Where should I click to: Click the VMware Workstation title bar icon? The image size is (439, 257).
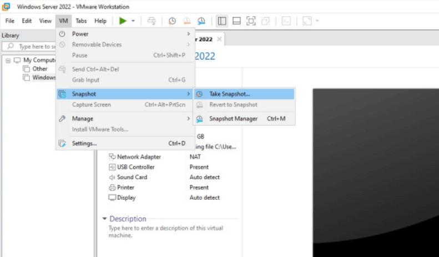click(6, 7)
